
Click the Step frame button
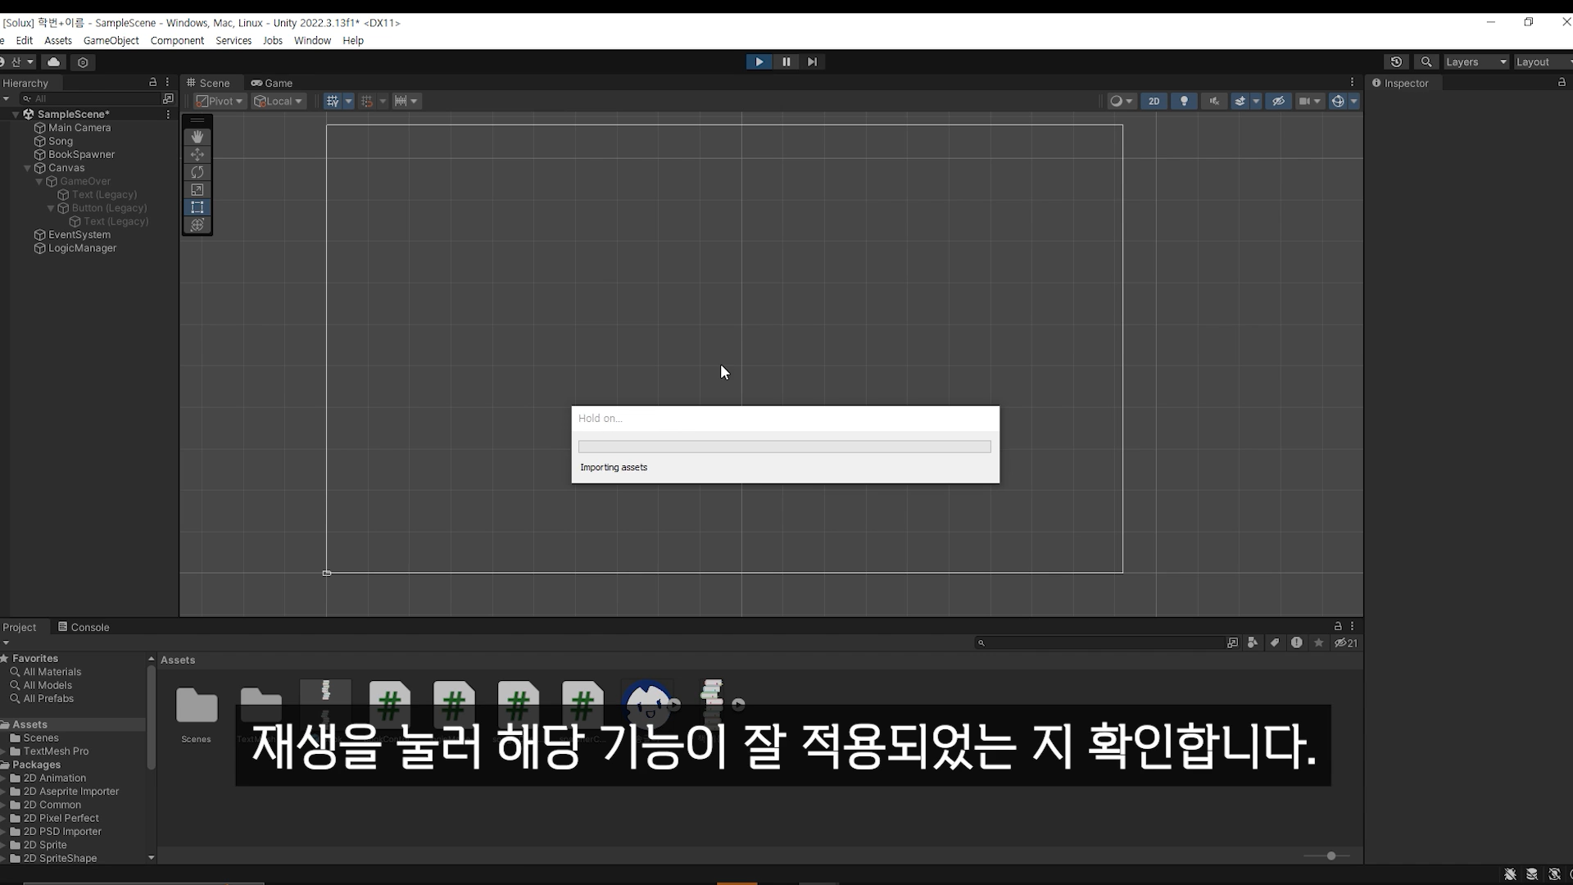[812, 61]
